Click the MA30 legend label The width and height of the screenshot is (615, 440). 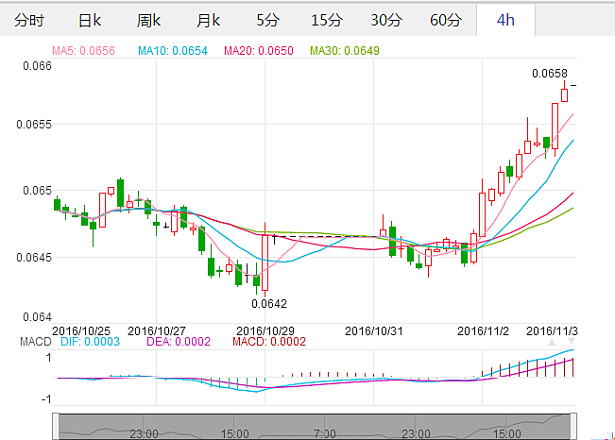click(345, 50)
